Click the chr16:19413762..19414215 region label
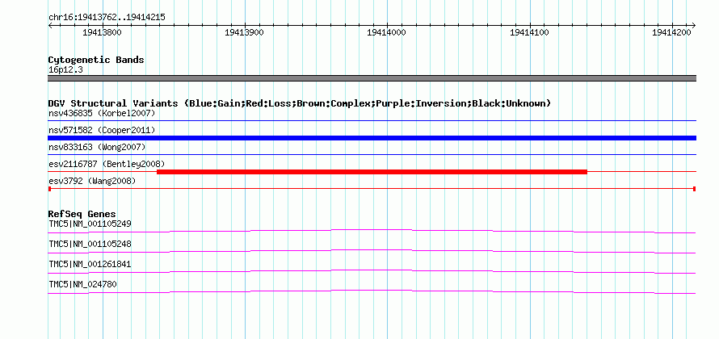719x339 pixels. pyautogui.click(x=107, y=18)
